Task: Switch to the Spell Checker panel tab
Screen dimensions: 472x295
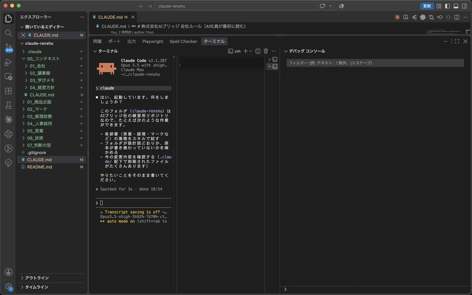Action: click(x=183, y=41)
